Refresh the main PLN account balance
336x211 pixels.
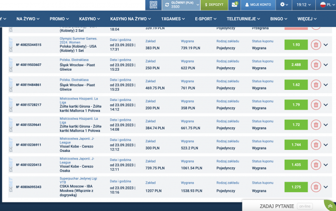click(167, 5)
